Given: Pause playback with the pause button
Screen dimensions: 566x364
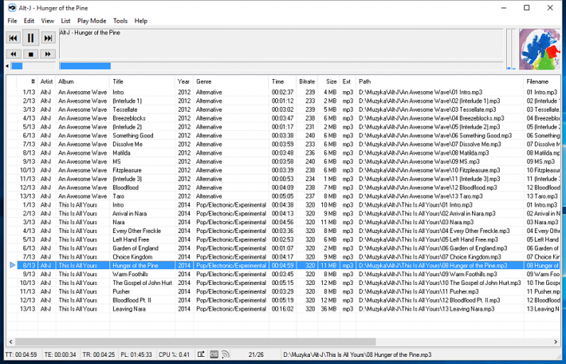Looking at the screenshot, I should [x=30, y=38].
